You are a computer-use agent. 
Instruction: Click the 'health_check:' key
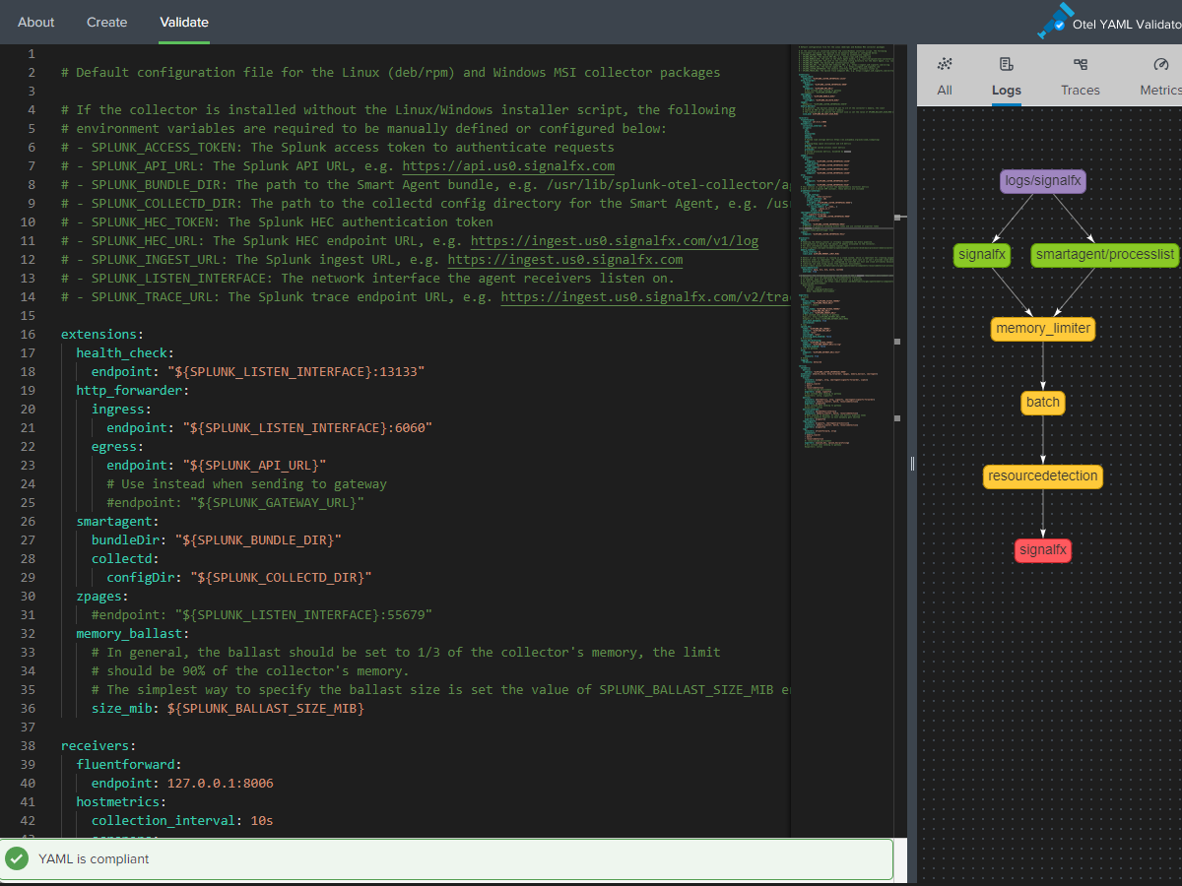pyautogui.click(x=125, y=353)
